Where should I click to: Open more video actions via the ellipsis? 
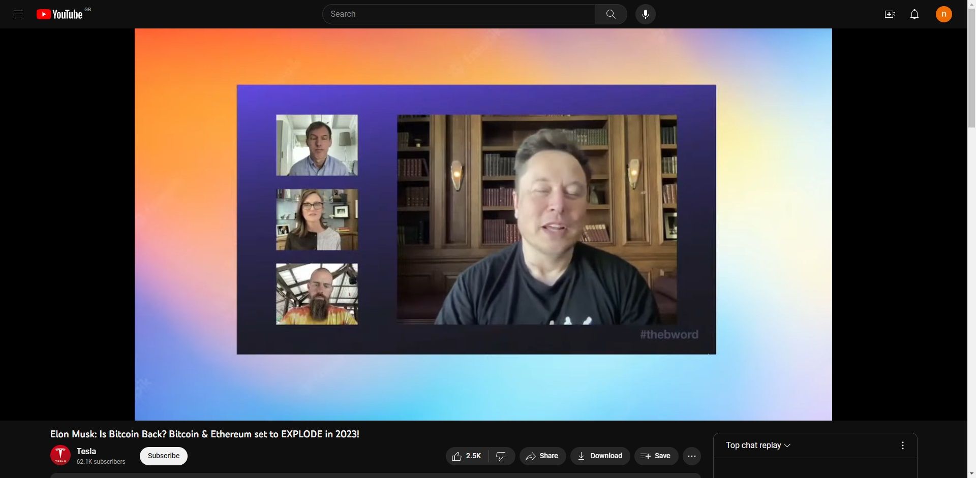(x=692, y=456)
